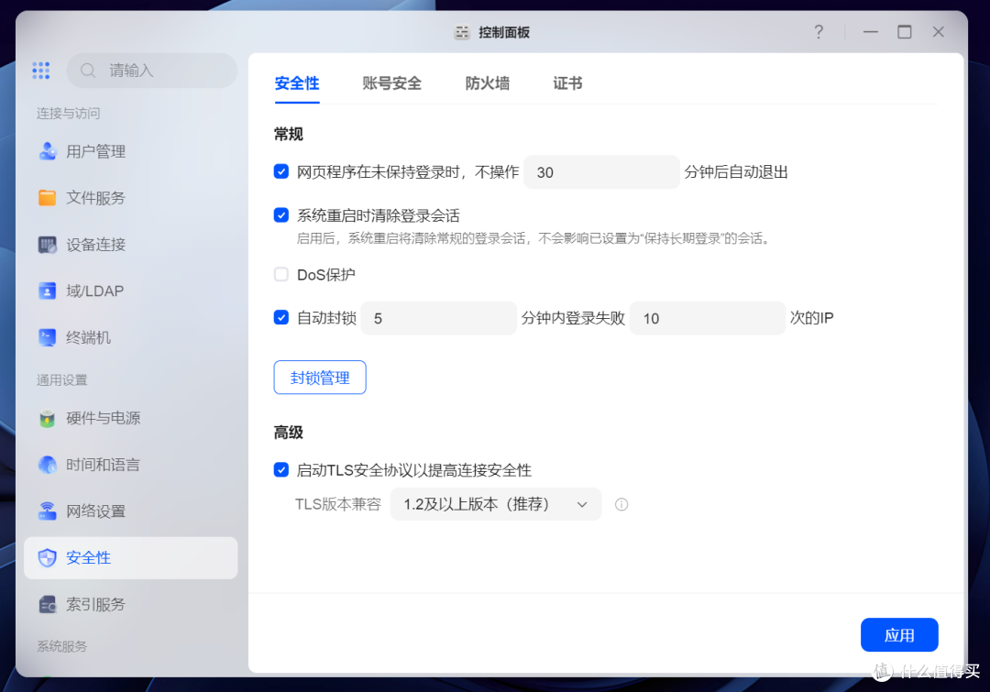Toggle 自动封锁 checkbox

pyautogui.click(x=281, y=318)
